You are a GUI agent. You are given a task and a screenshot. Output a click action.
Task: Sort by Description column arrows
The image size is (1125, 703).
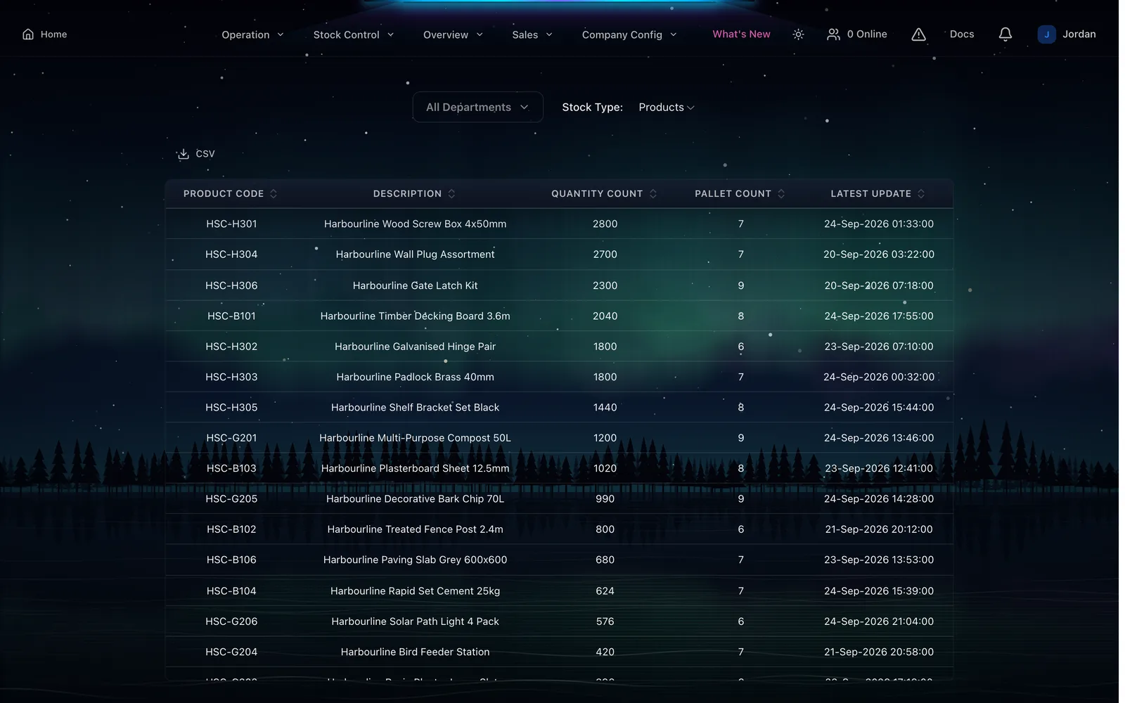(451, 194)
